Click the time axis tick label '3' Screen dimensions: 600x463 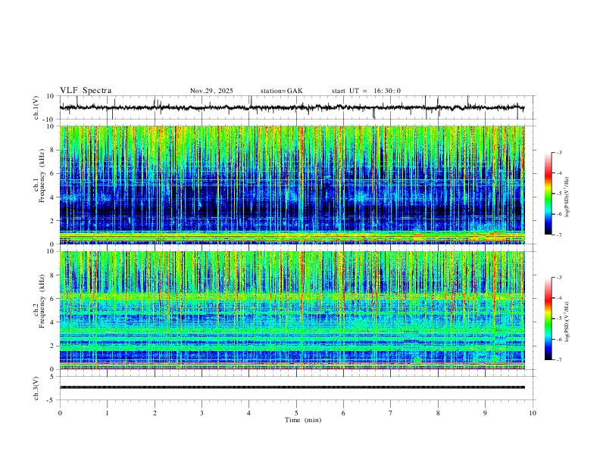click(202, 413)
